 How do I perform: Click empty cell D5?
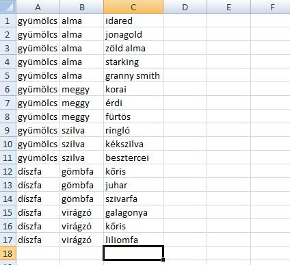point(185,75)
